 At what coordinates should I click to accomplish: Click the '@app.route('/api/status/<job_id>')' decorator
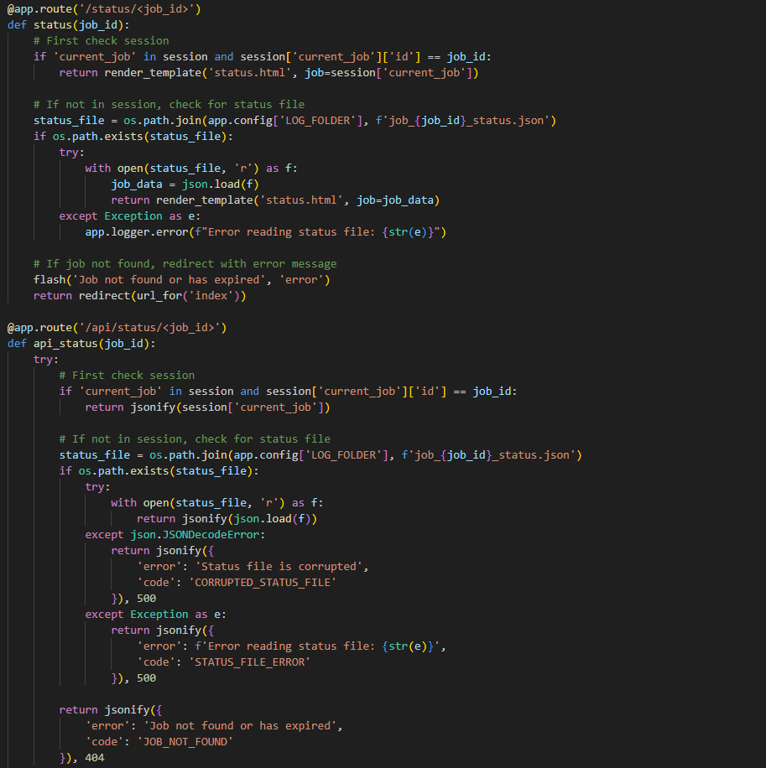117,327
